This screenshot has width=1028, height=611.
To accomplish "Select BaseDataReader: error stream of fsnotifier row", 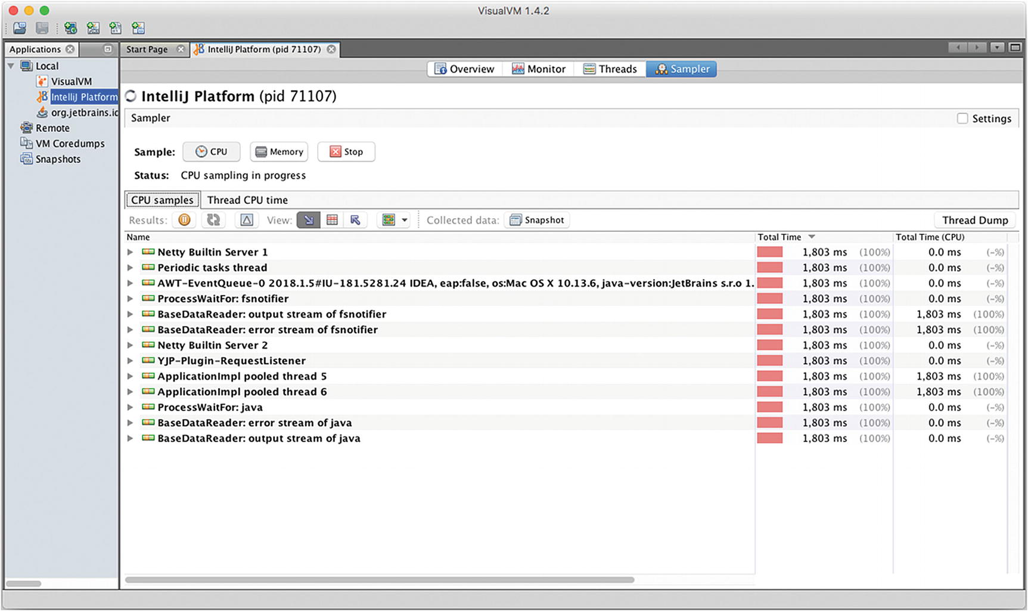I will [565, 330].
